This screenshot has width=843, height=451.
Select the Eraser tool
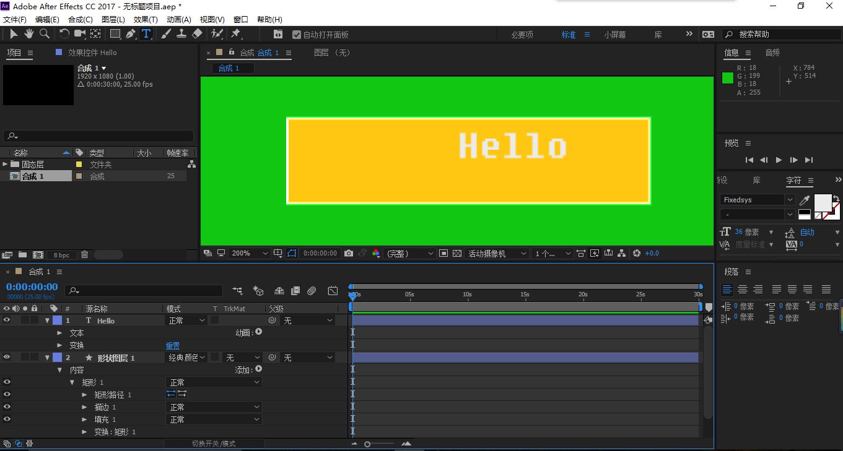pyautogui.click(x=197, y=34)
